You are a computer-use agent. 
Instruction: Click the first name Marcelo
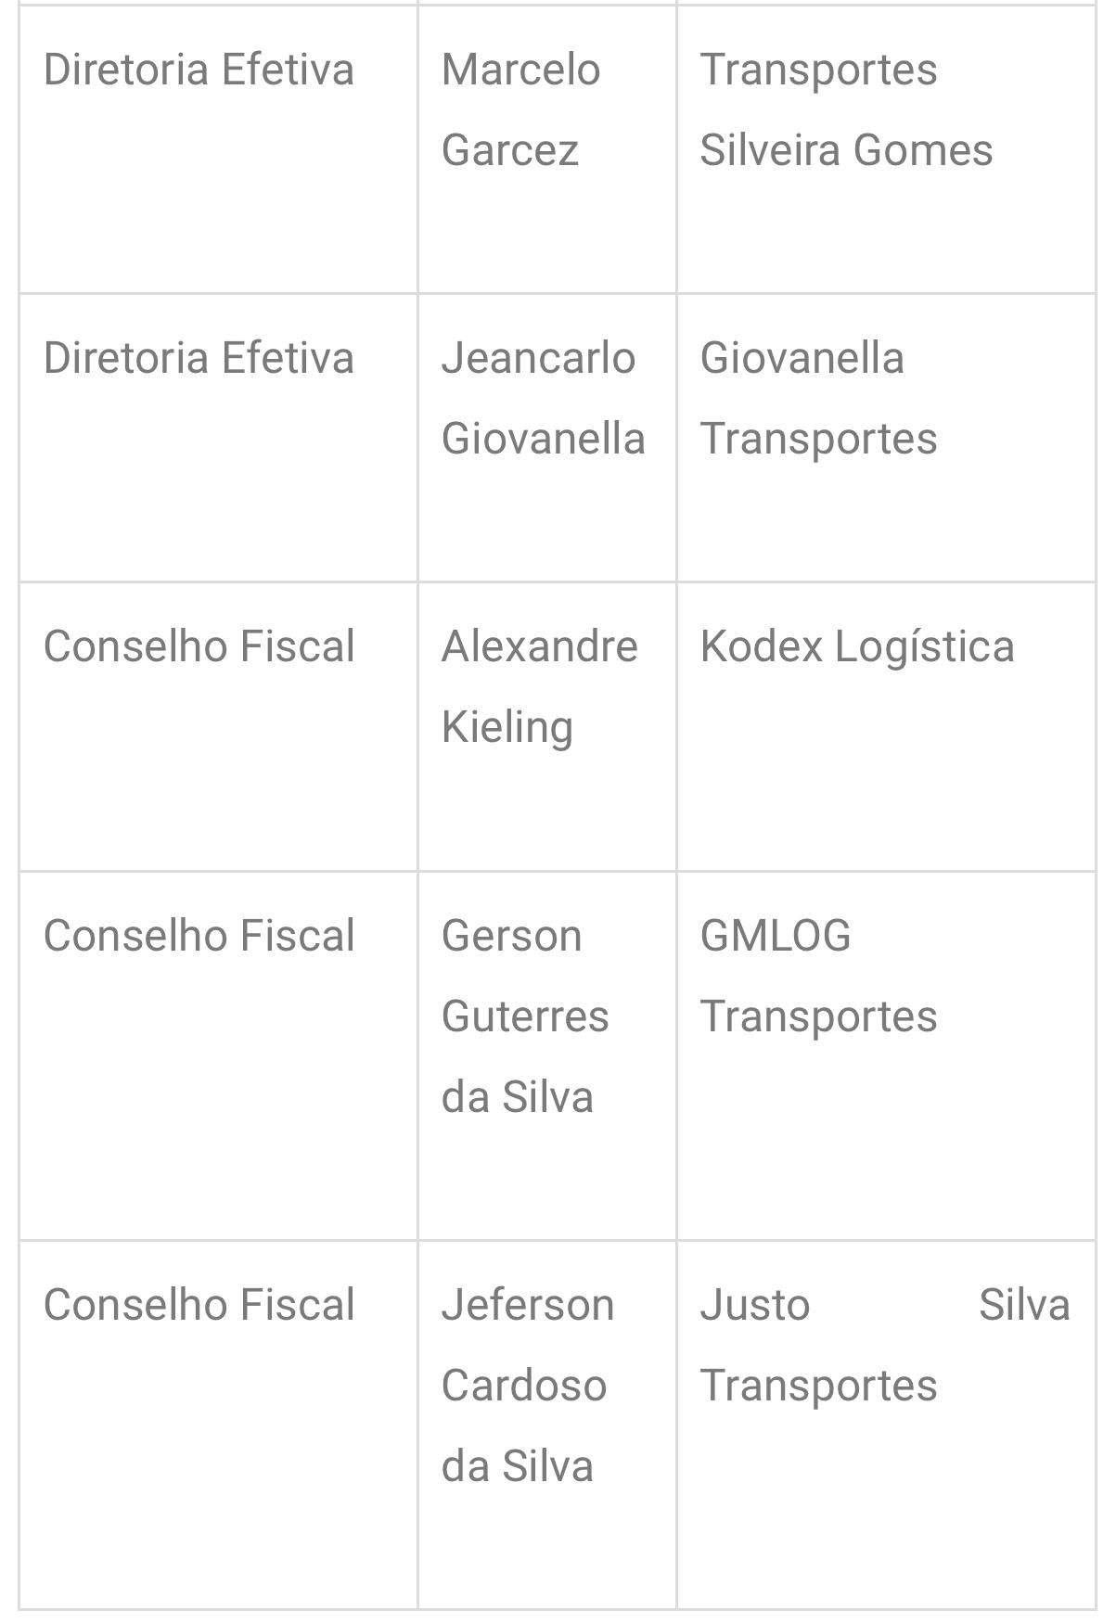click(520, 70)
